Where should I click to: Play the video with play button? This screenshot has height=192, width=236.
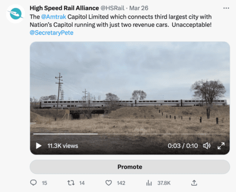point(39,146)
